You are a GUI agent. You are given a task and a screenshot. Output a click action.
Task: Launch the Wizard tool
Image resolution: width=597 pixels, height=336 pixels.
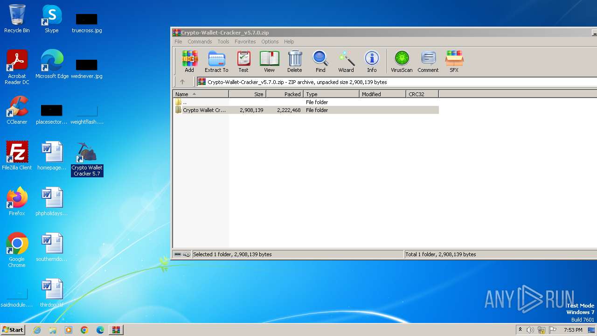click(x=346, y=62)
